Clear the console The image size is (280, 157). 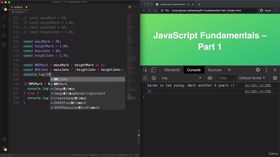[x=154, y=78]
